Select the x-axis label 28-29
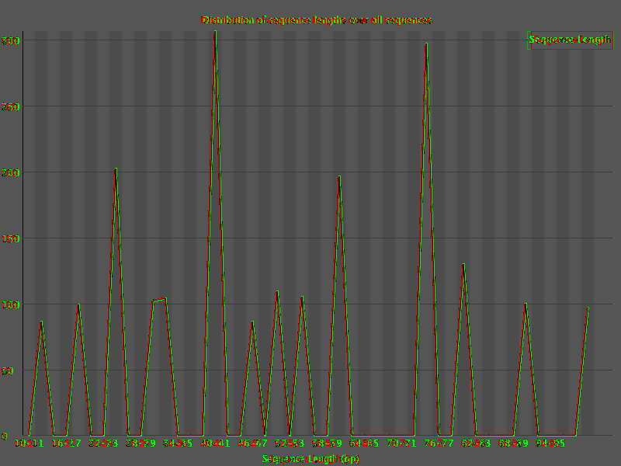Screen dimensions: 621x466 (141, 443)
